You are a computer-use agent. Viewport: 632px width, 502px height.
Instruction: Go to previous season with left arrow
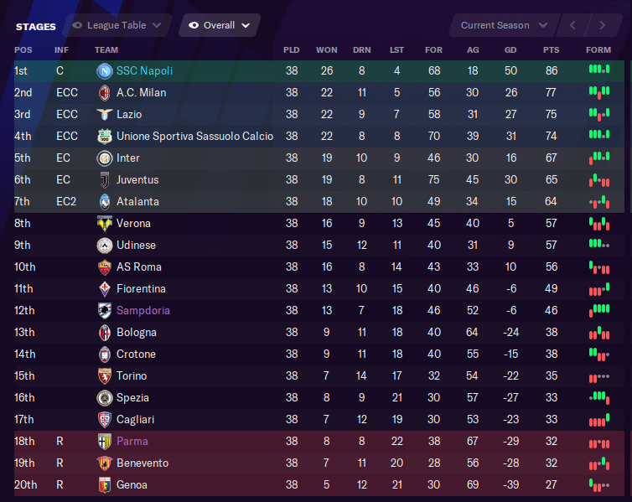tap(572, 25)
